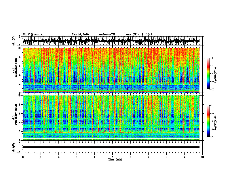This screenshot has width=228, height=176.
Task: Click the ch.1 spectrogram panel
Action: 111,70
